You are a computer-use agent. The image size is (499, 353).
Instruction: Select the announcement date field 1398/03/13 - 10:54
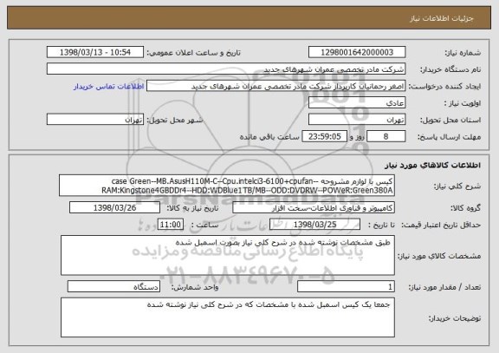(x=95, y=52)
